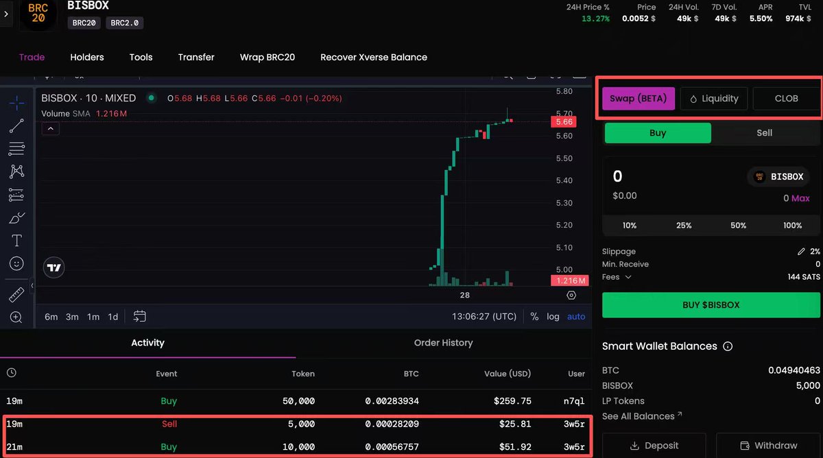Open the Holders tab
The image size is (823, 458).
[x=87, y=57]
